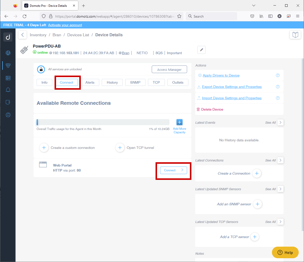
Task: Click Bran in the breadcrumb
Action: [57, 35]
